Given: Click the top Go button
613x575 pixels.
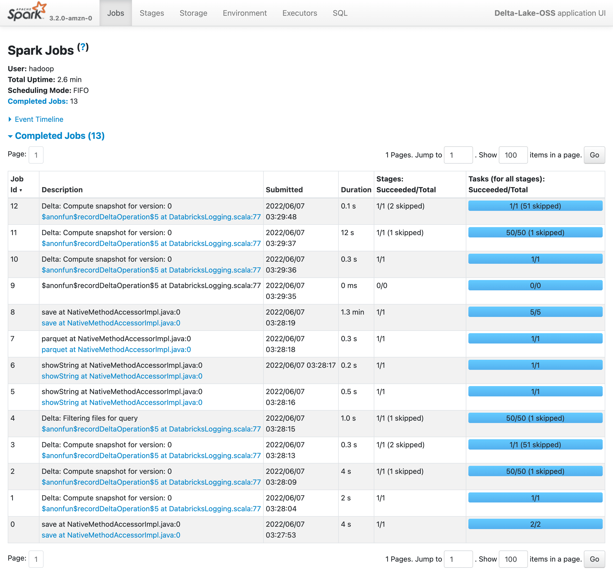Looking at the screenshot, I should 594,155.
